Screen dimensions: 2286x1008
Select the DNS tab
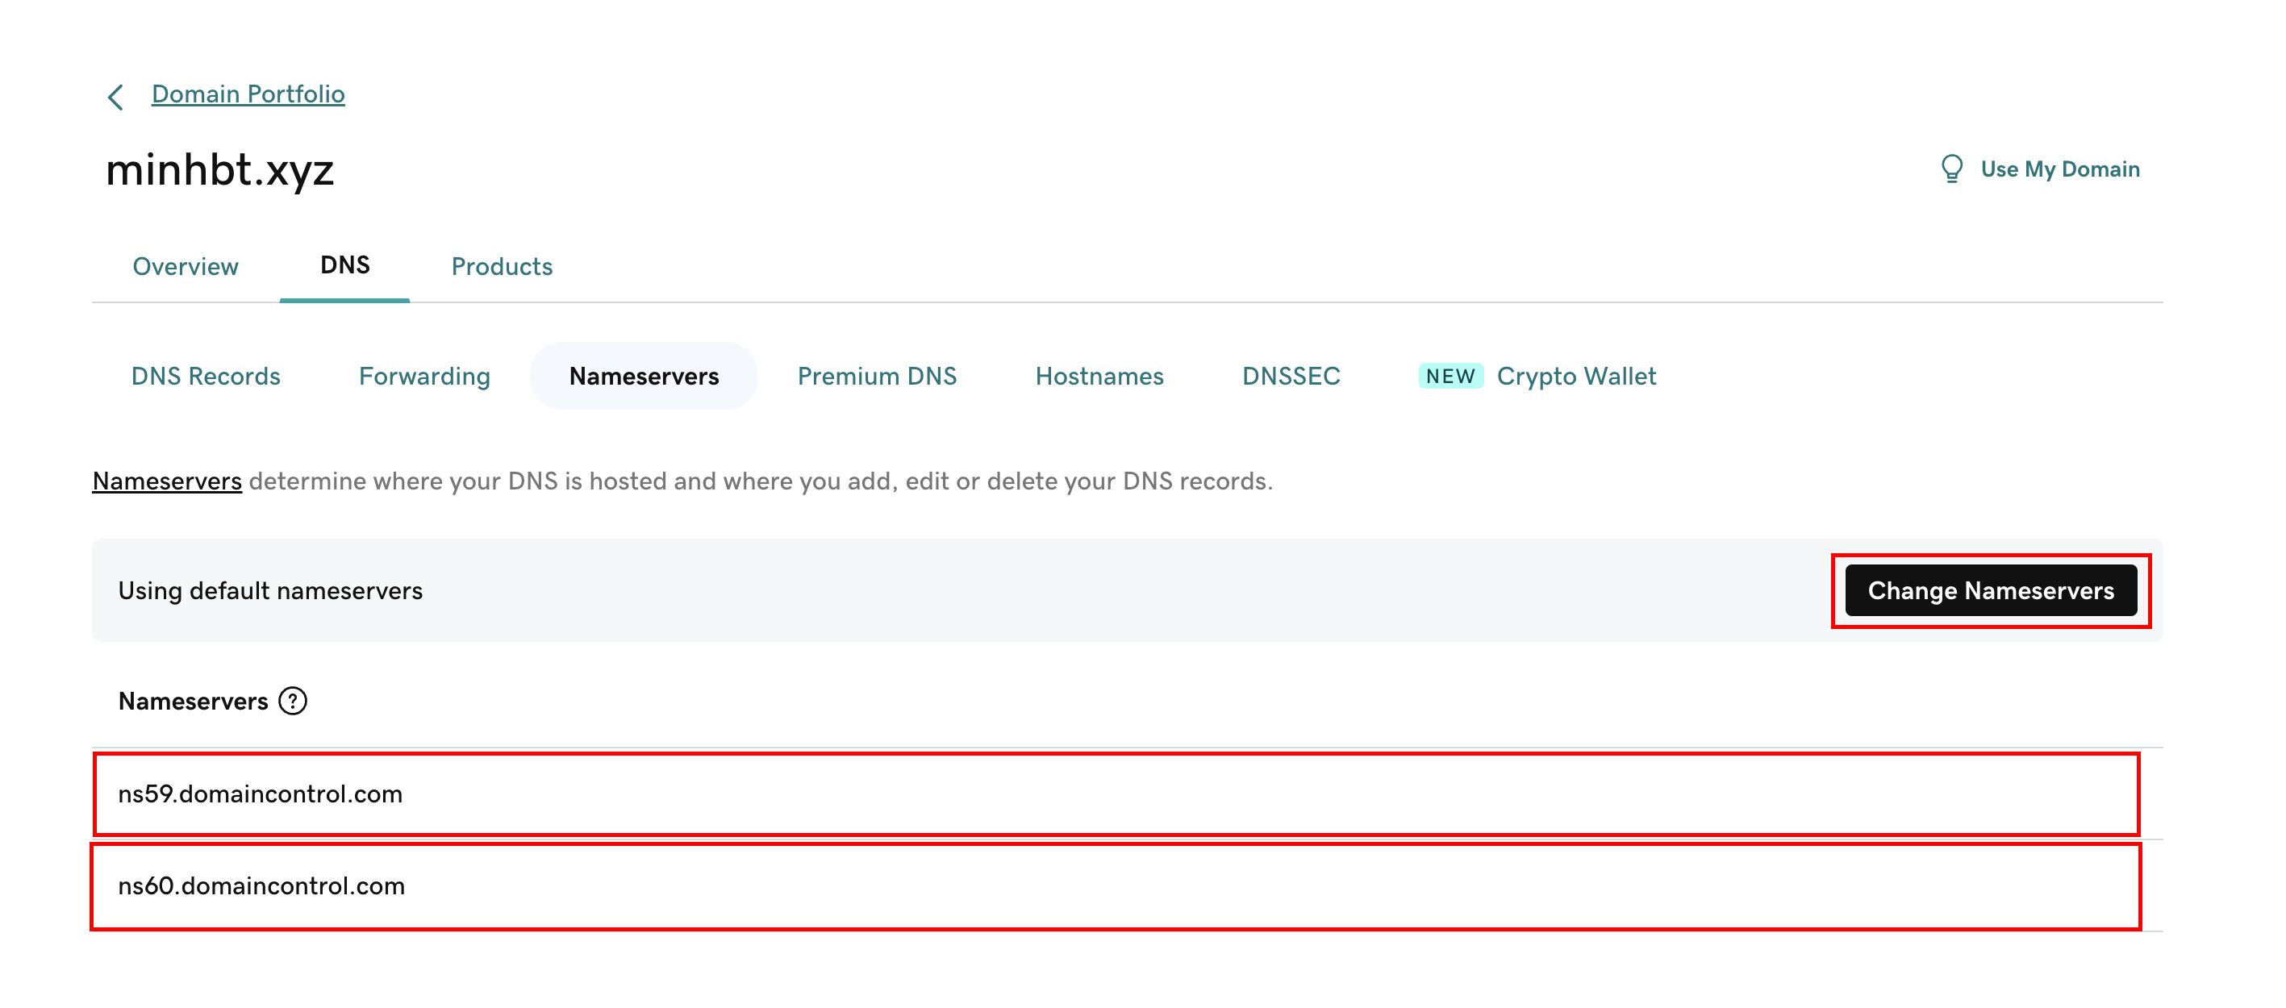coord(344,265)
